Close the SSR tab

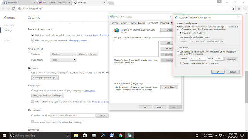tap(69, 3)
